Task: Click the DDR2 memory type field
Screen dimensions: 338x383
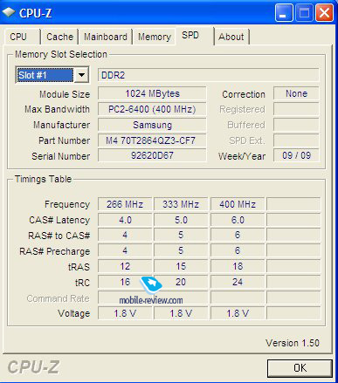Action: [208, 75]
